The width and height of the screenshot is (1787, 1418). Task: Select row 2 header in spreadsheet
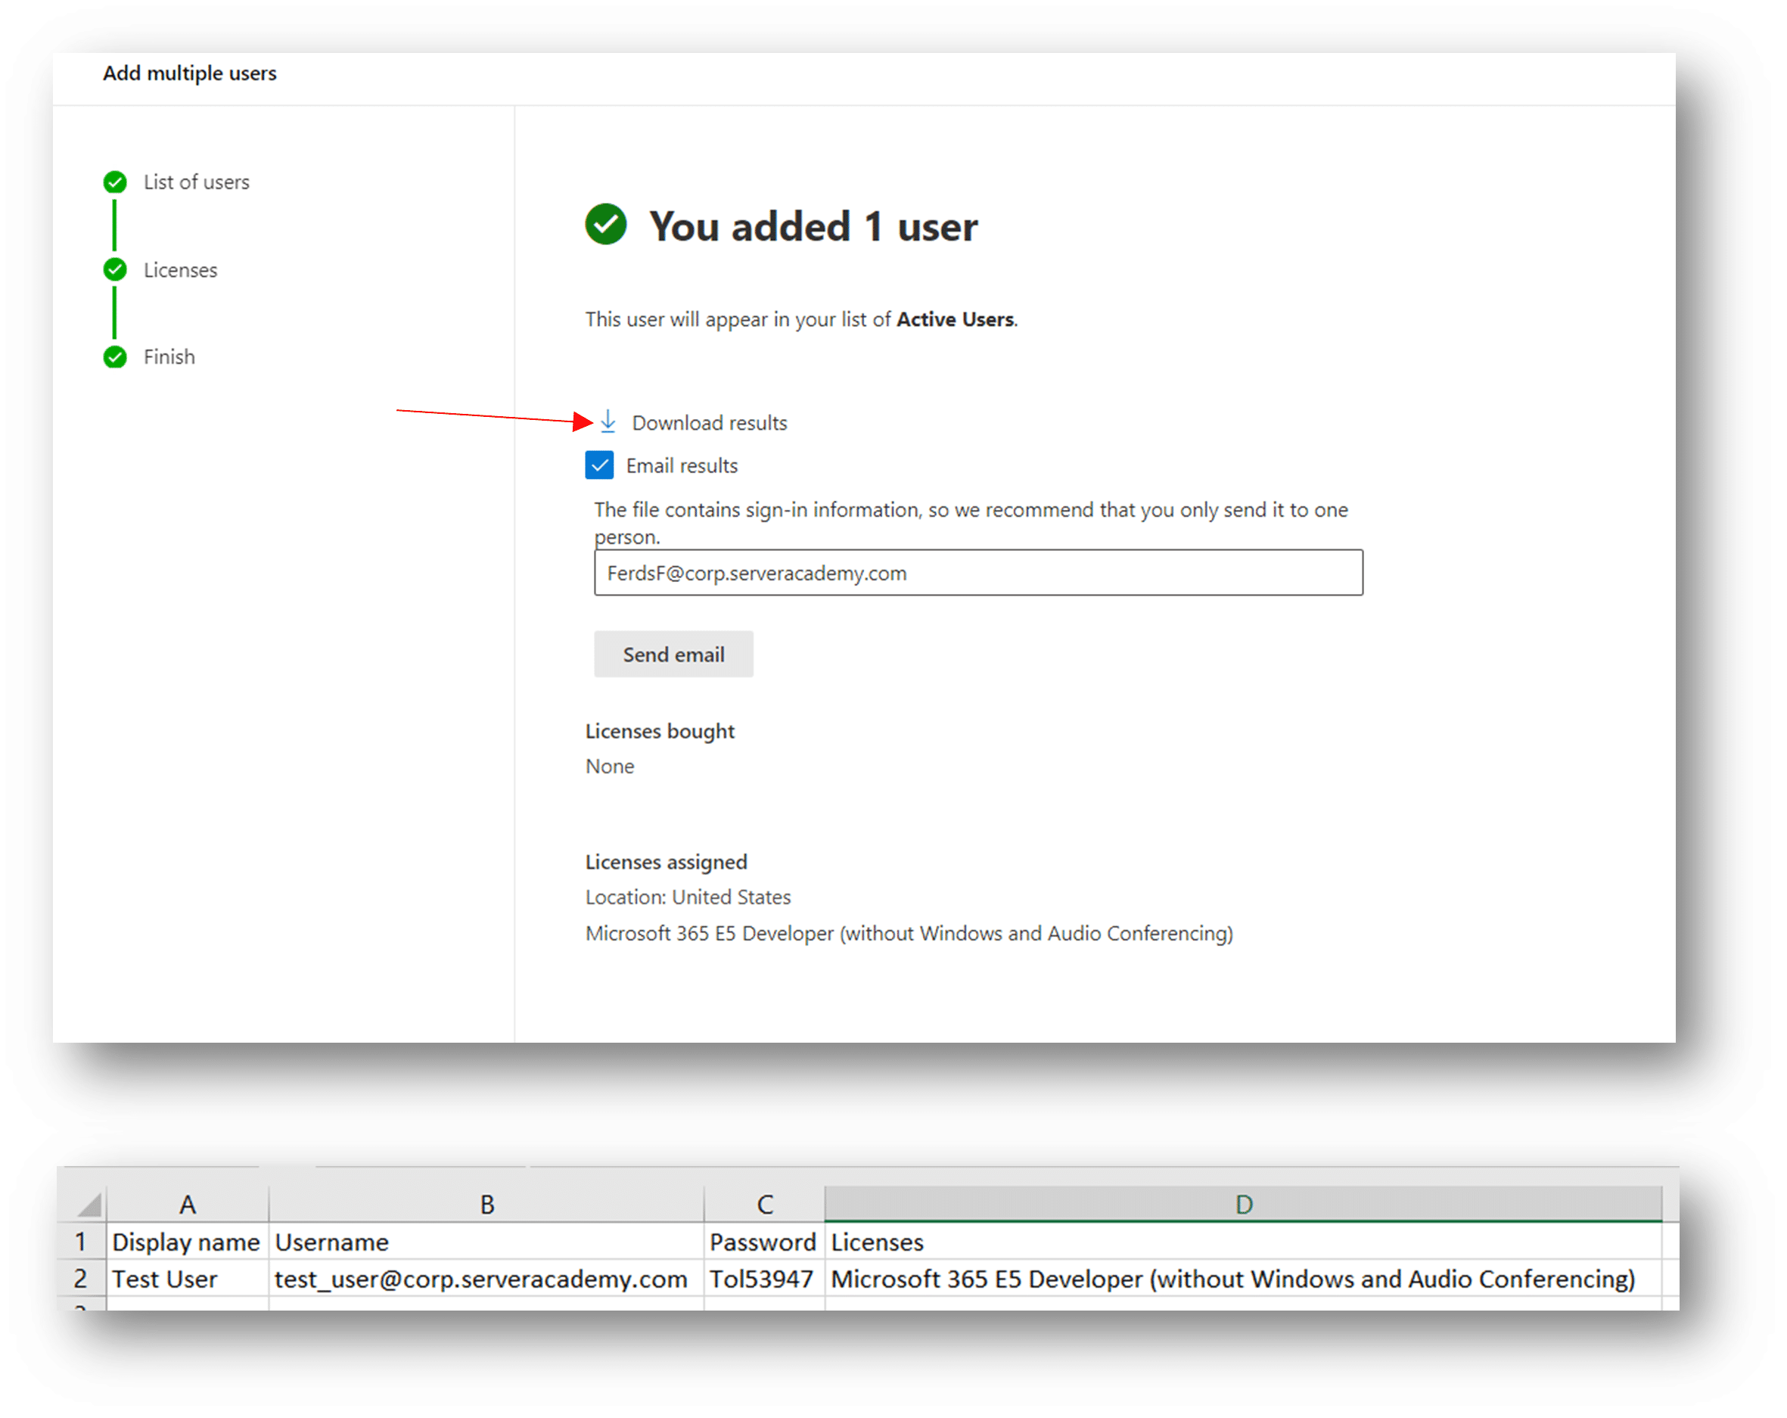pos(80,1279)
